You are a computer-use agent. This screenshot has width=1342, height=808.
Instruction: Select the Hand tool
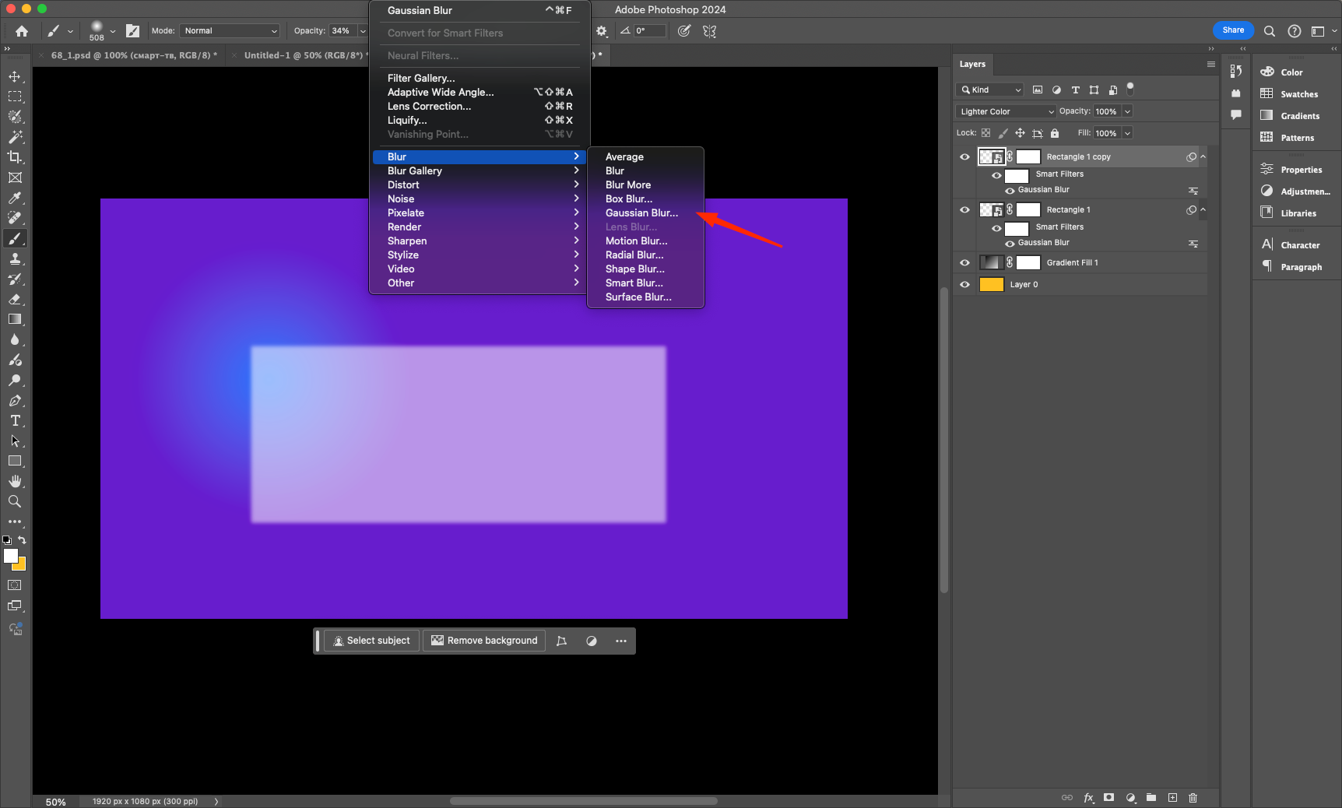pos(15,481)
